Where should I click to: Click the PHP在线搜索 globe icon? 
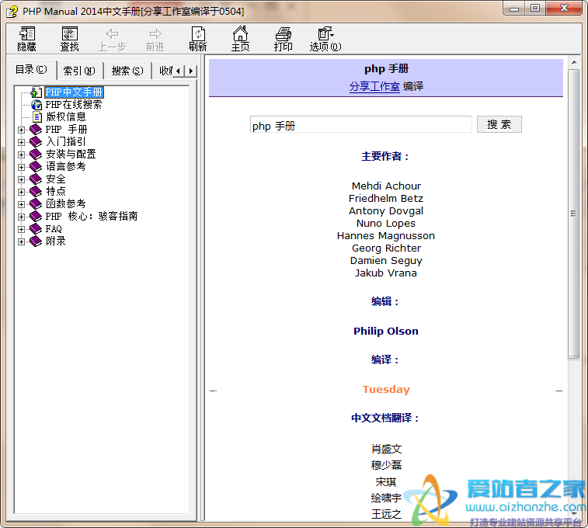(37, 105)
